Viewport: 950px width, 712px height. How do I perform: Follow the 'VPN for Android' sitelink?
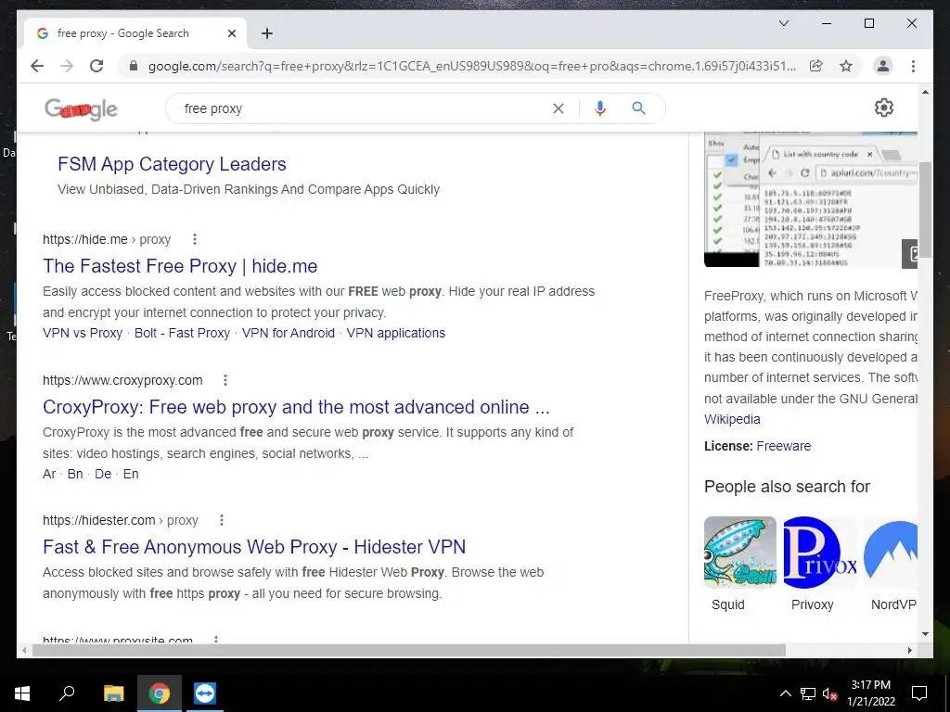tap(289, 333)
